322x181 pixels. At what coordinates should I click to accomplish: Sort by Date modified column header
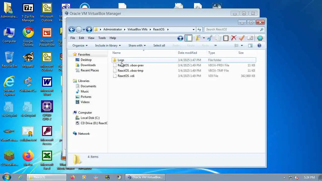click(187, 53)
